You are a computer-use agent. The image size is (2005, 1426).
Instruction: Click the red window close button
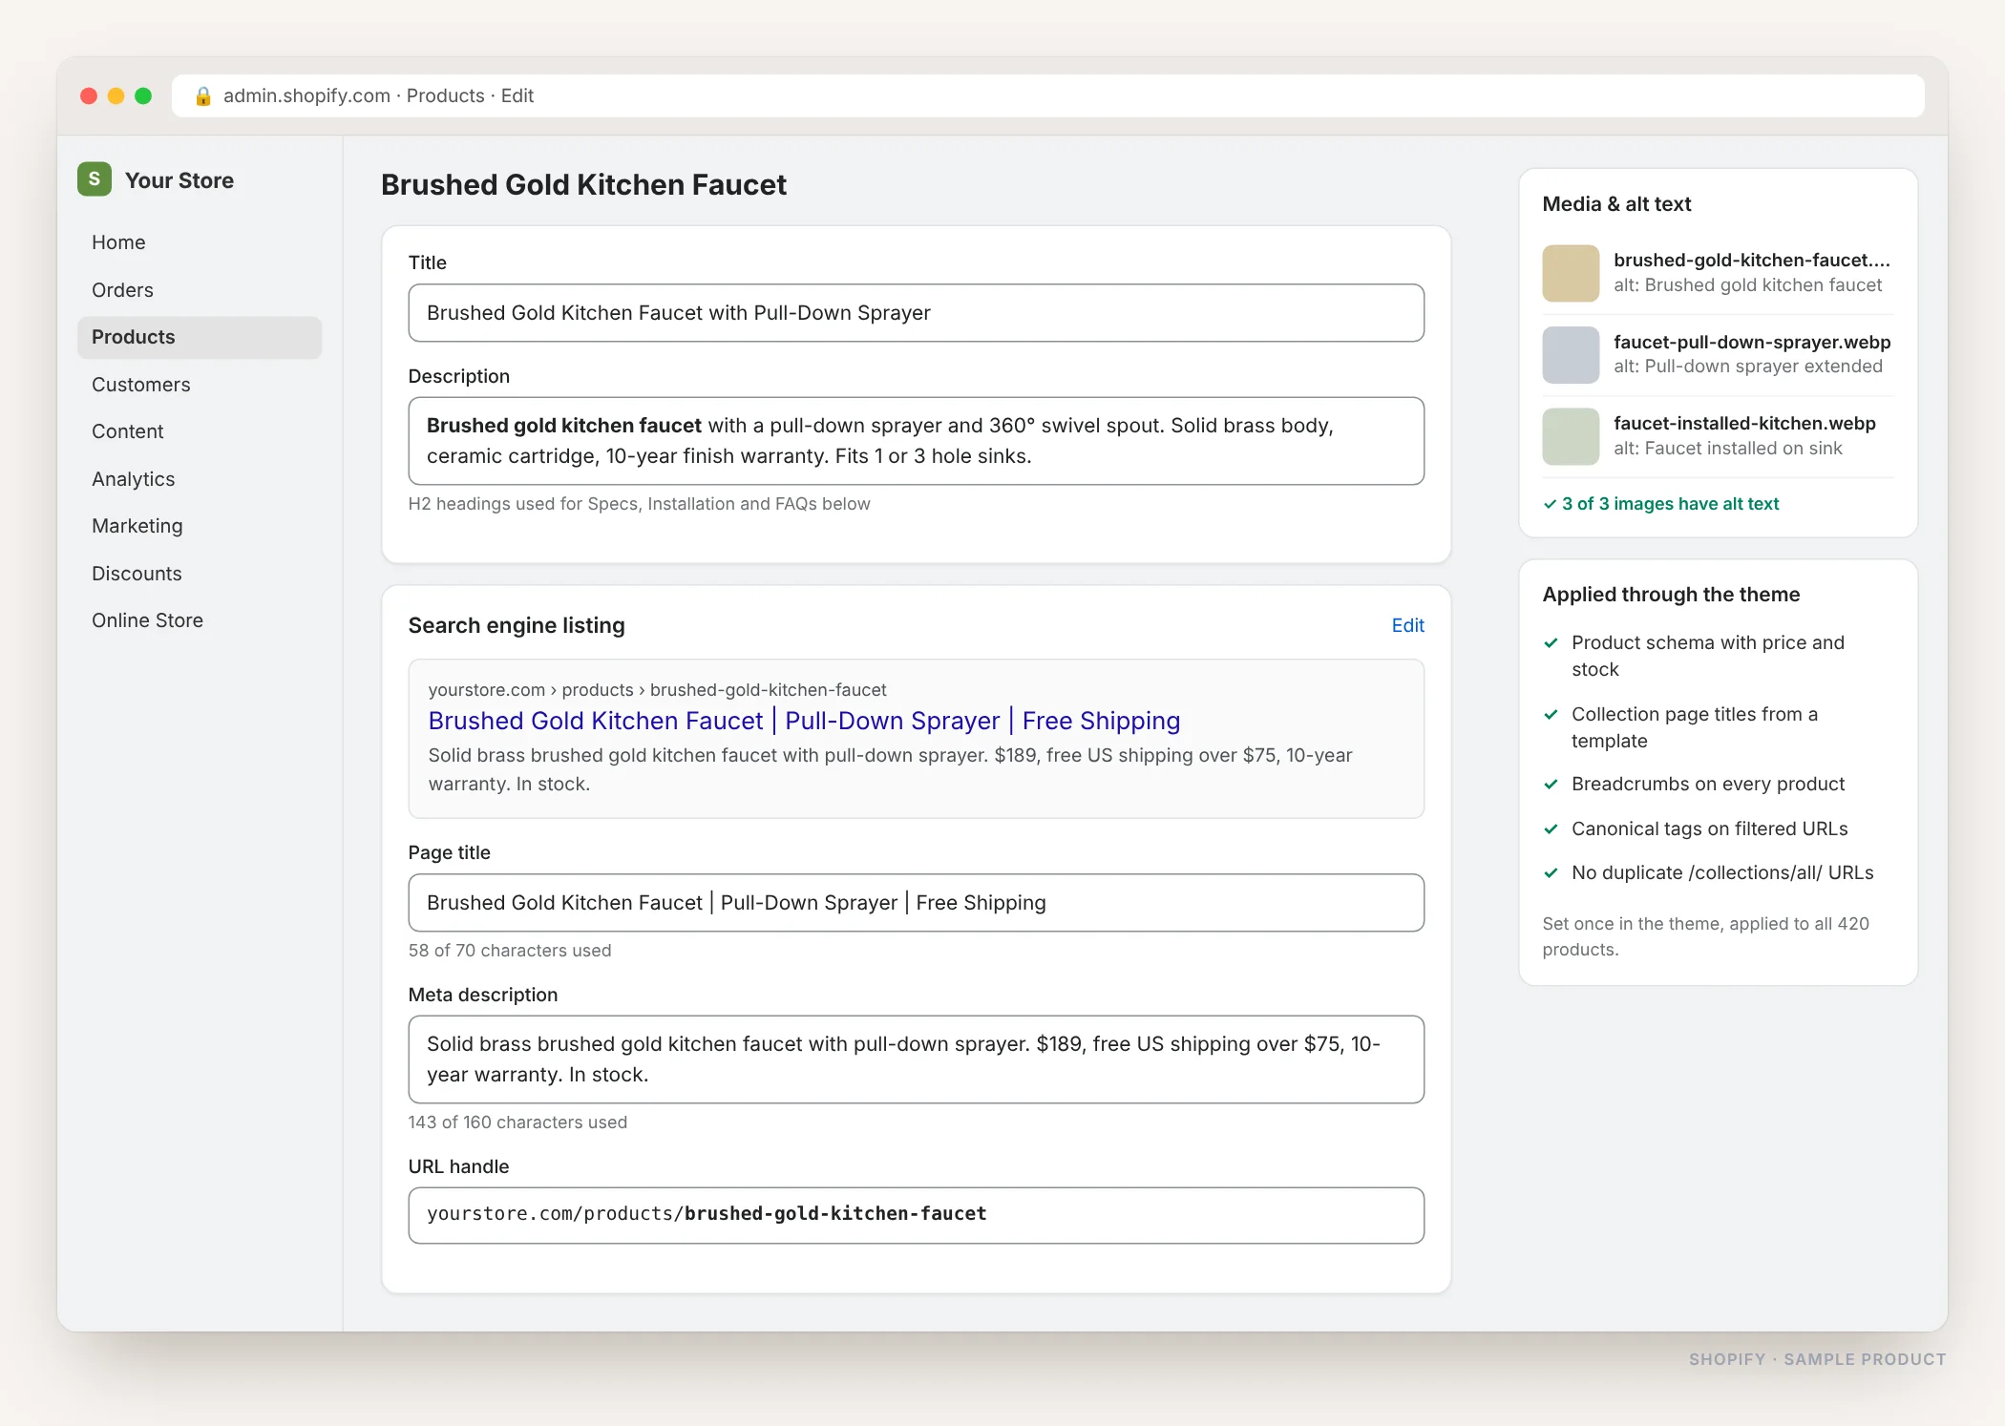click(89, 95)
